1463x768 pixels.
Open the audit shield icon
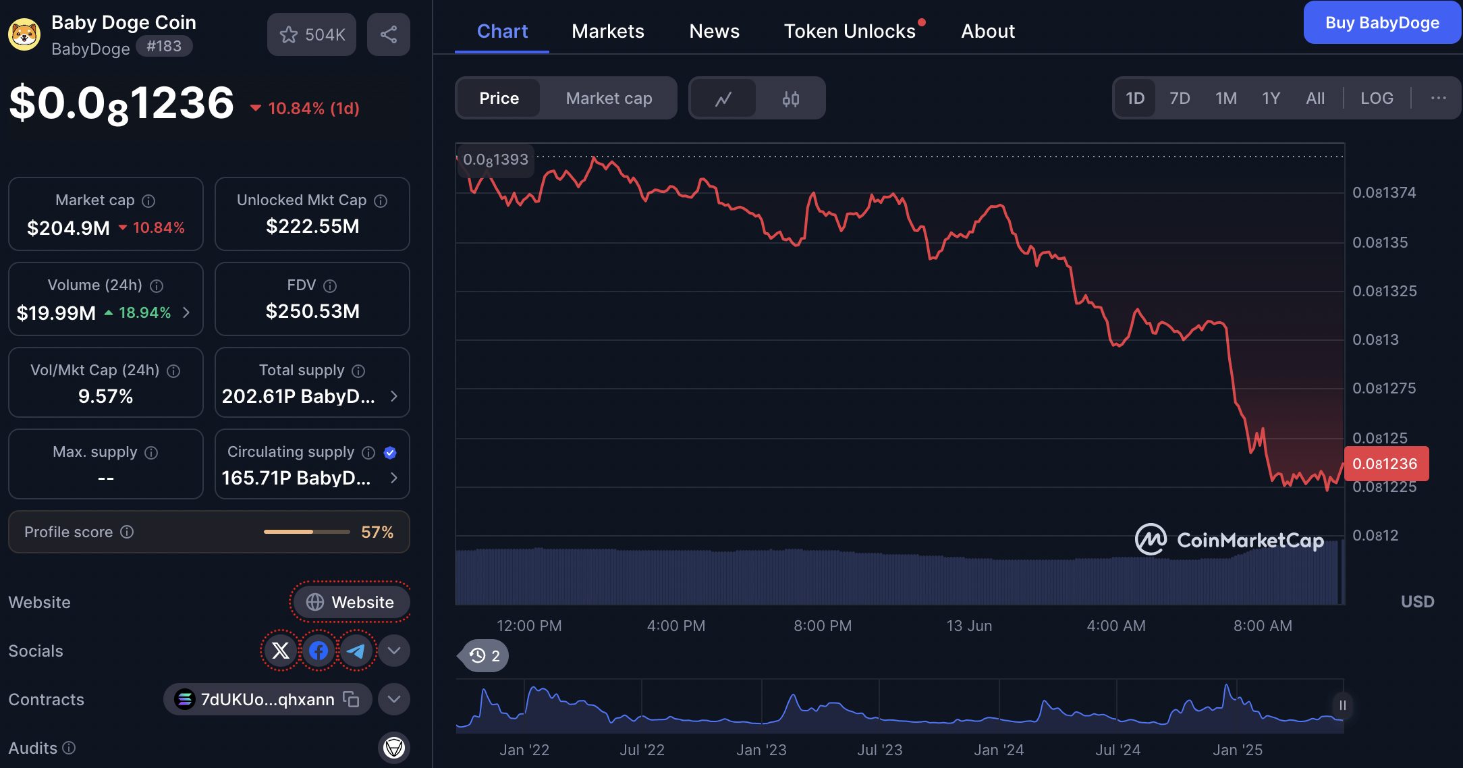click(394, 747)
